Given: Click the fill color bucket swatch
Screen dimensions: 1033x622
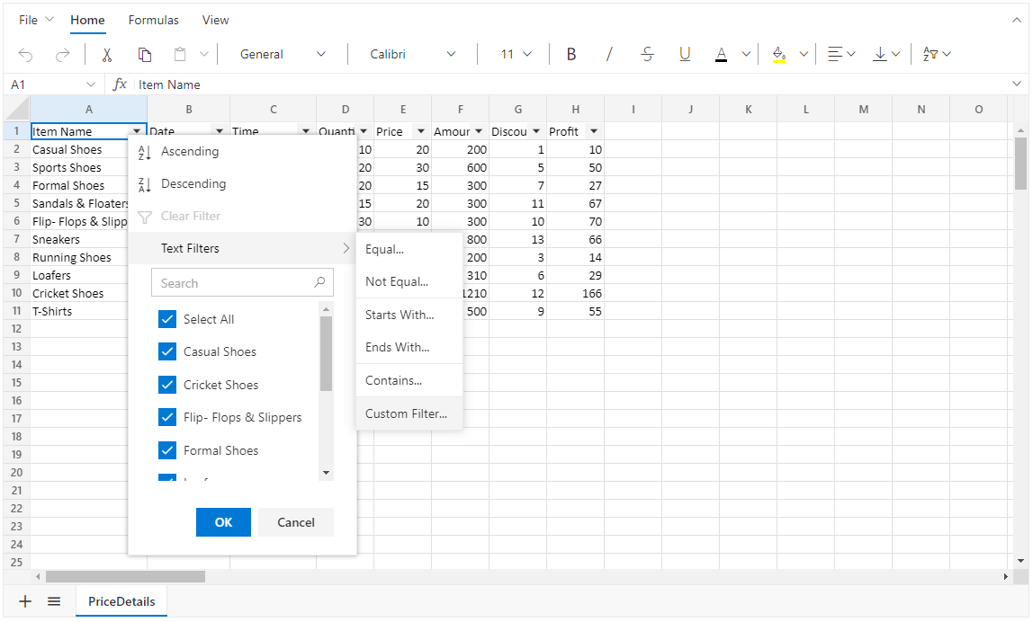Looking at the screenshot, I should click(x=779, y=55).
